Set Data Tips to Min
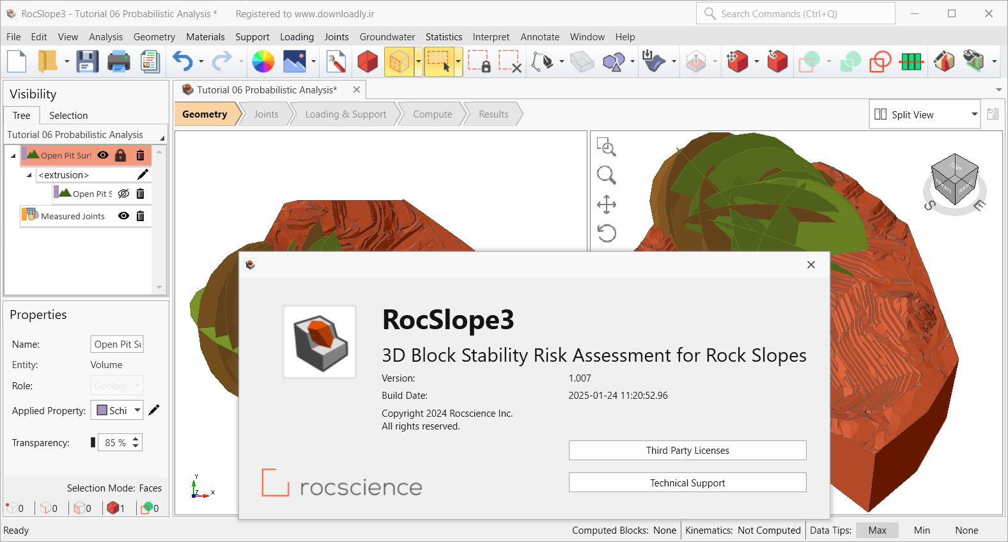The height and width of the screenshot is (542, 1008). (922, 530)
